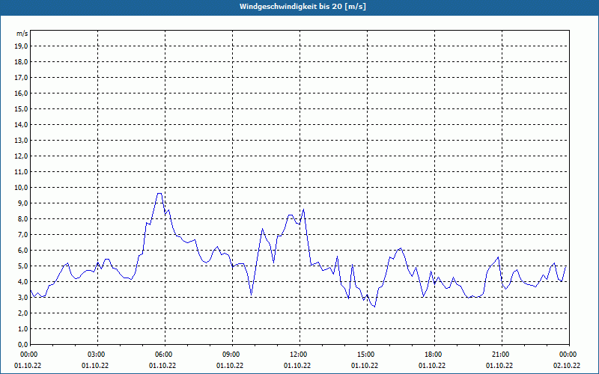Select the '2,0' y-axis label

(x=22, y=313)
